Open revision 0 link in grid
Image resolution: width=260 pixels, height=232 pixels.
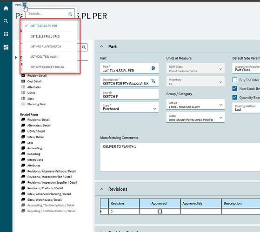(x=112, y=212)
